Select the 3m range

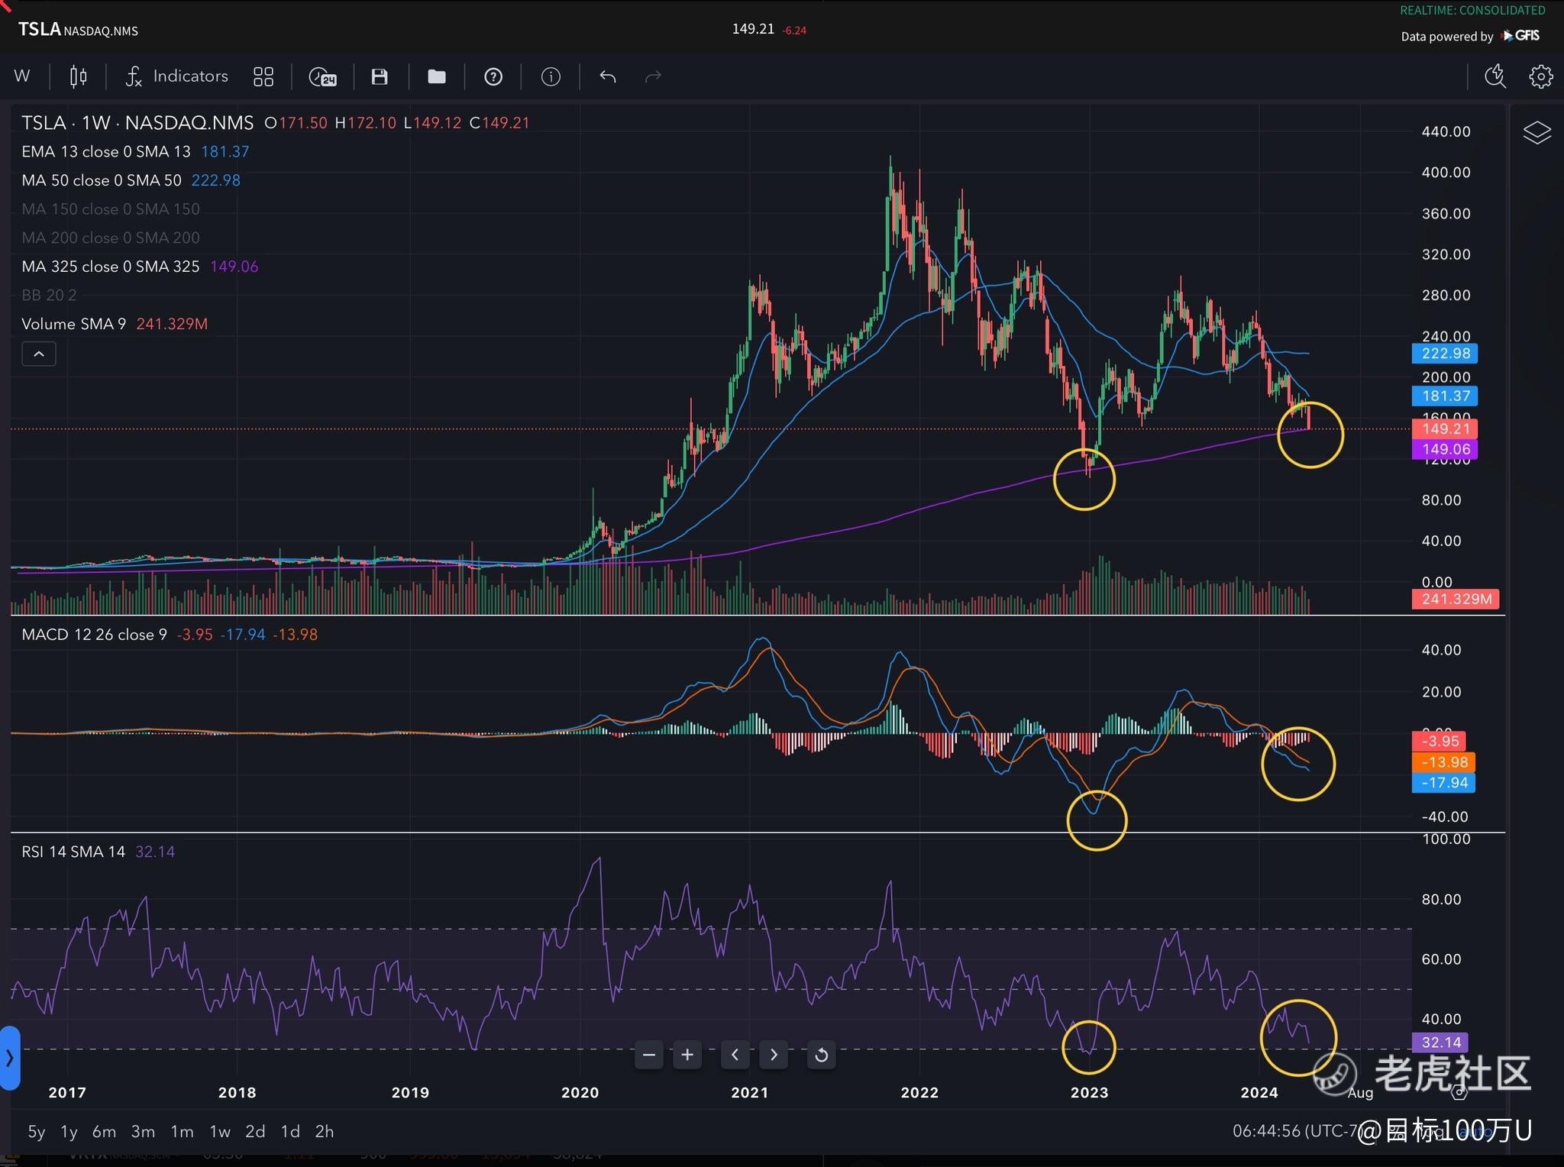143,1132
